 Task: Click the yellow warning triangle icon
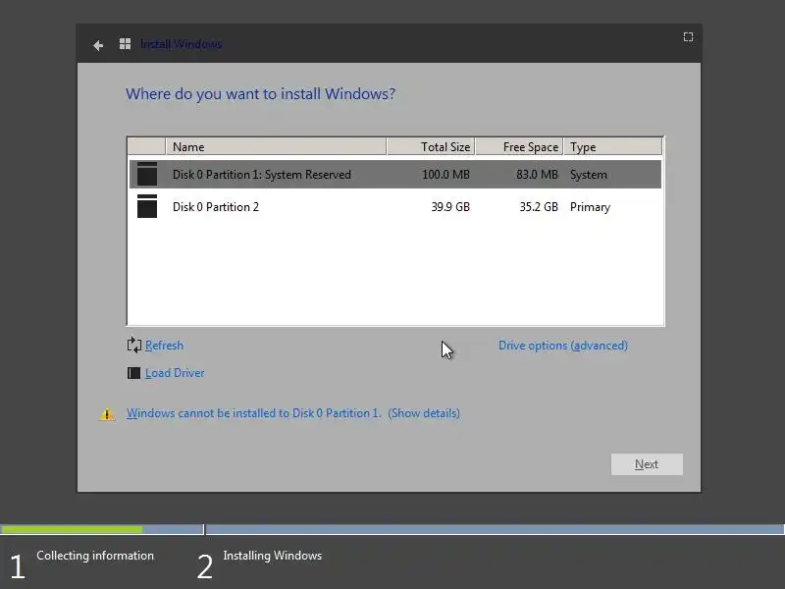107,414
